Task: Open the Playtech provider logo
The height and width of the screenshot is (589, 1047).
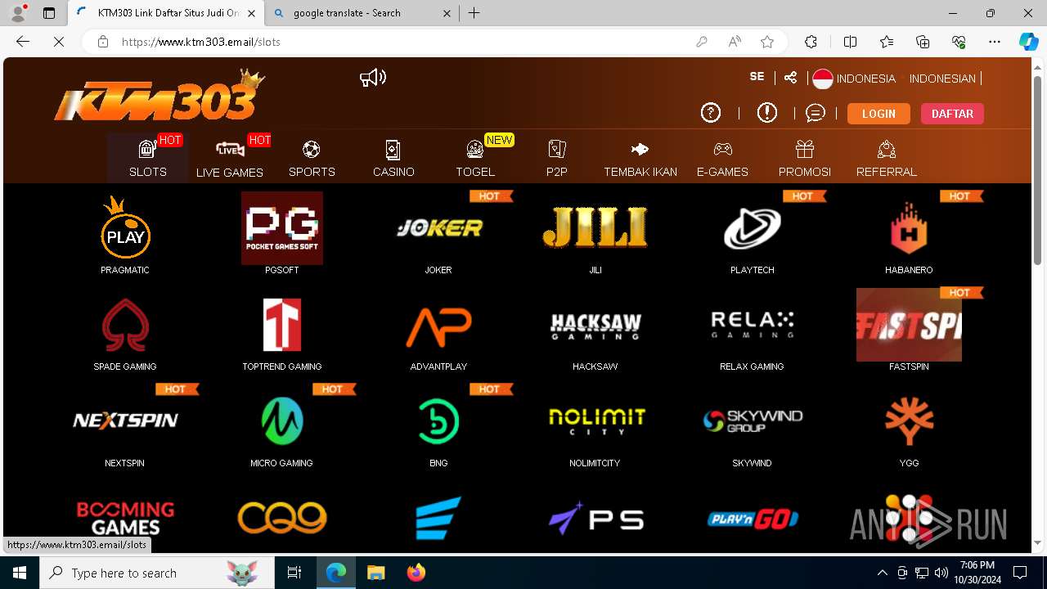Action: pos(753,228)
